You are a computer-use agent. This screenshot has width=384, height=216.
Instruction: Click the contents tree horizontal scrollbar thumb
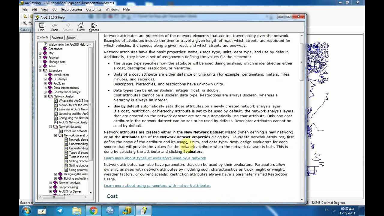[54, 197]
